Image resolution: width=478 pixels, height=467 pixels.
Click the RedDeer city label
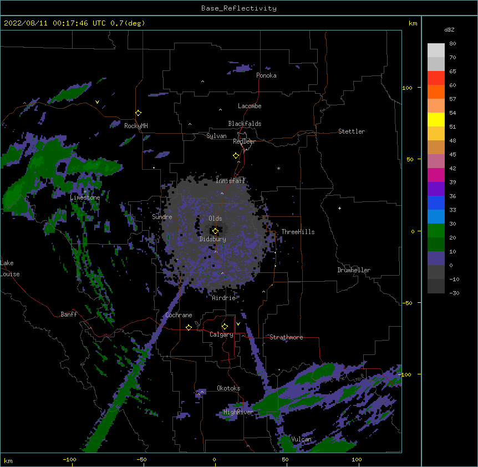[244, 141]
